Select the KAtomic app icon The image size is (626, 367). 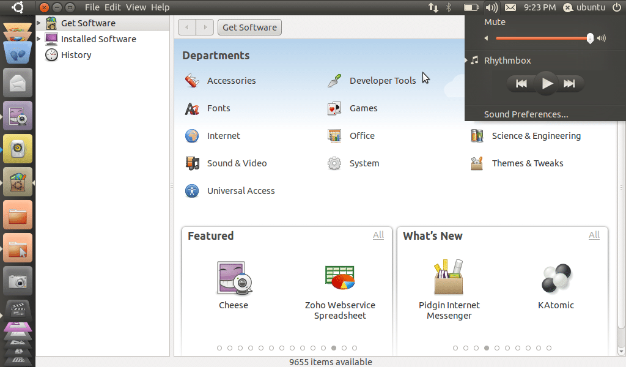coord(556,278)
